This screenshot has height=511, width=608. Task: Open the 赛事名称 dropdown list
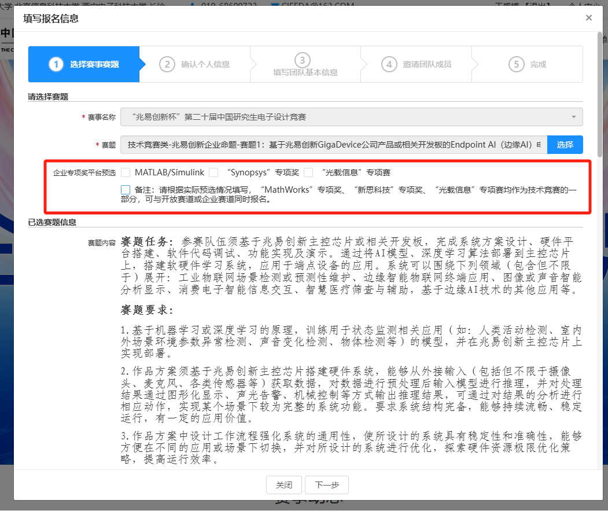tap(351, 117)
